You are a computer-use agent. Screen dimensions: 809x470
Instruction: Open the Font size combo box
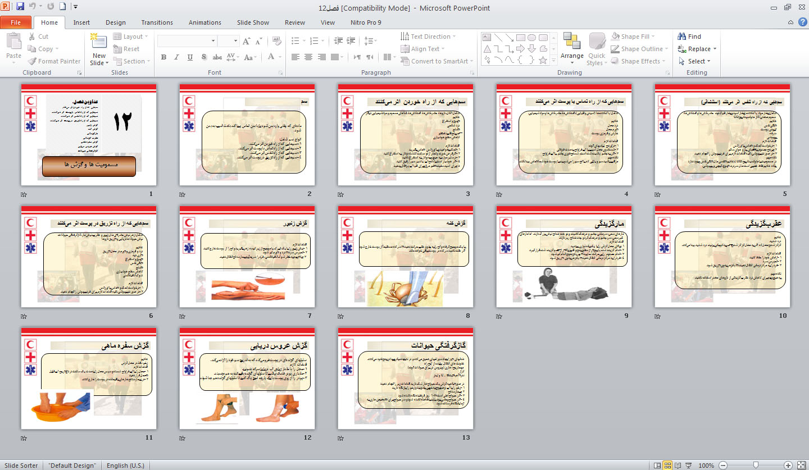point(228,41)
